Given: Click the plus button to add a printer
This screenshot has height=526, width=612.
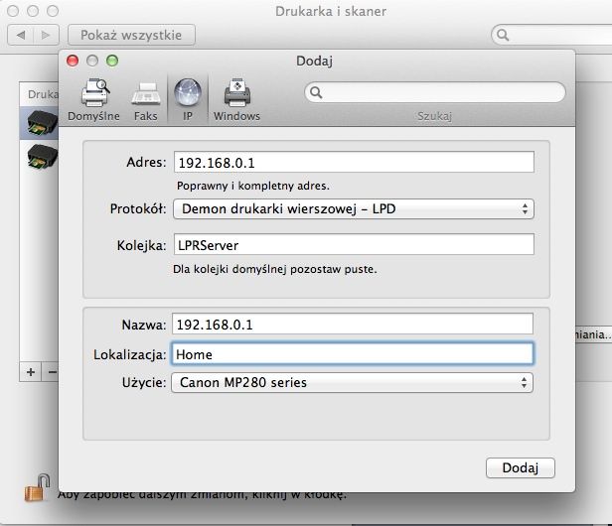Looking at the screenshot, I should click(31, 372).
